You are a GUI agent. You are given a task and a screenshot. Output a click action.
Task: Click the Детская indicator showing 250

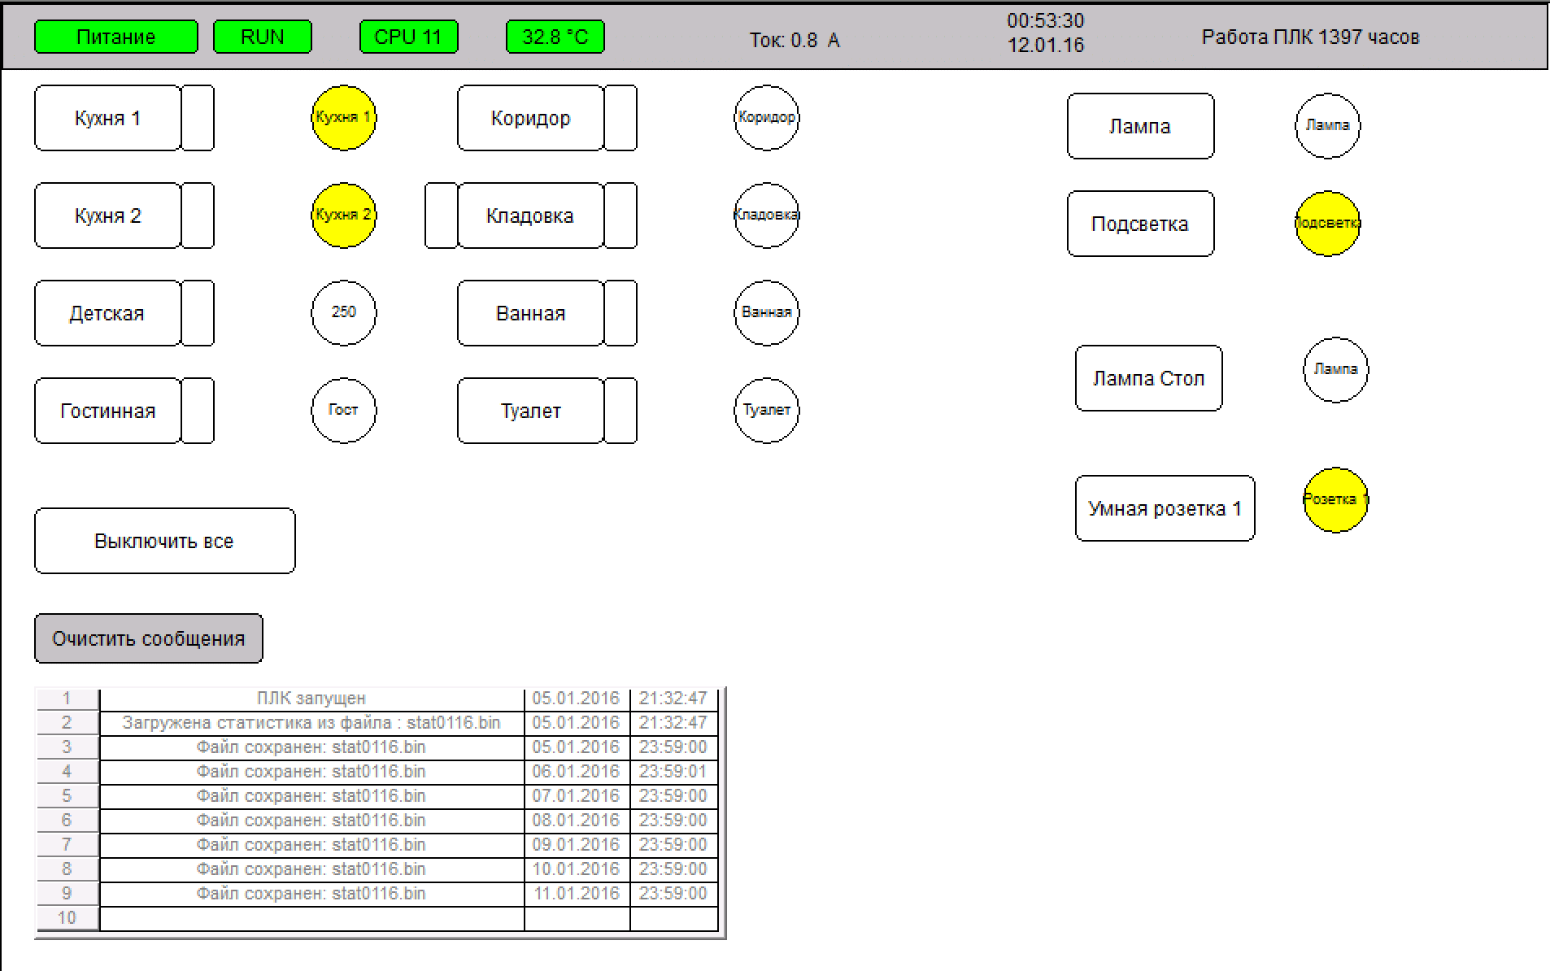(x=343, y=313)
